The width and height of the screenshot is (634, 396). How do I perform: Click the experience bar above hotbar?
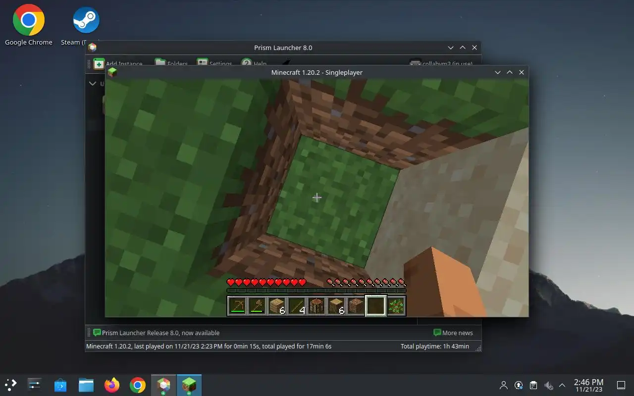coord(317,291)
